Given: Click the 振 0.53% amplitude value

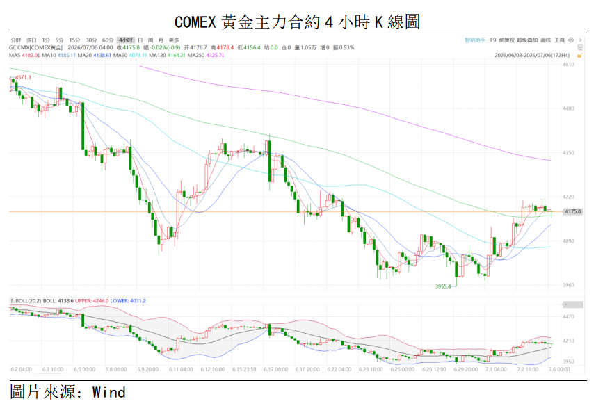Looking at the screenshot, I should 344,47.
